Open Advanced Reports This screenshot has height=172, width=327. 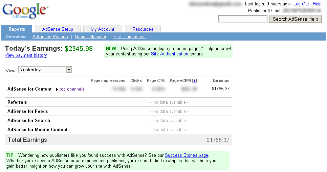pos(50,36)
